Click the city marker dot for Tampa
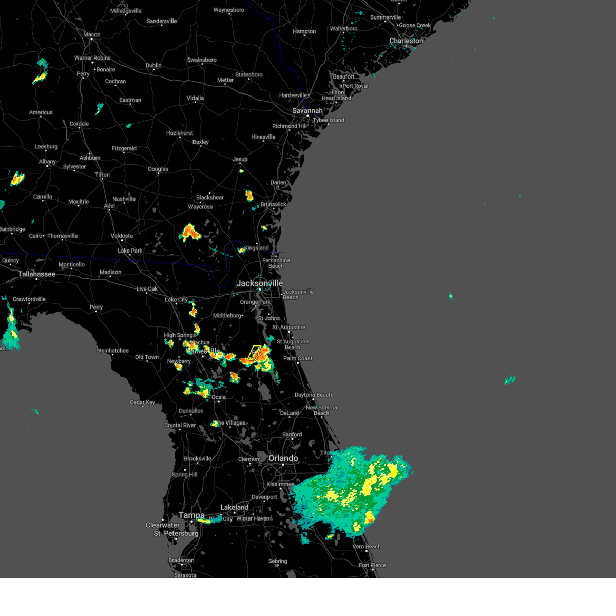The image size is (616, 616). (x=191, y=522)
